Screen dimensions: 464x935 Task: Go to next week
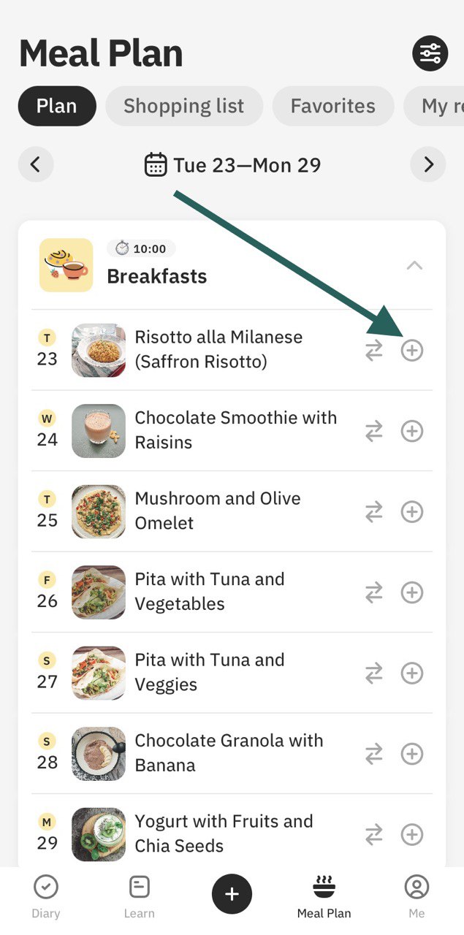(x=428, y=165)
